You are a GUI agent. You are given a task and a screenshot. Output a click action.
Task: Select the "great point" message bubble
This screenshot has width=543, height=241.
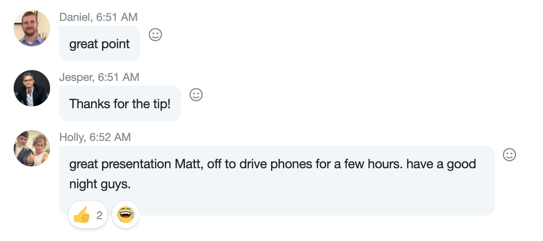coord(99,44)
